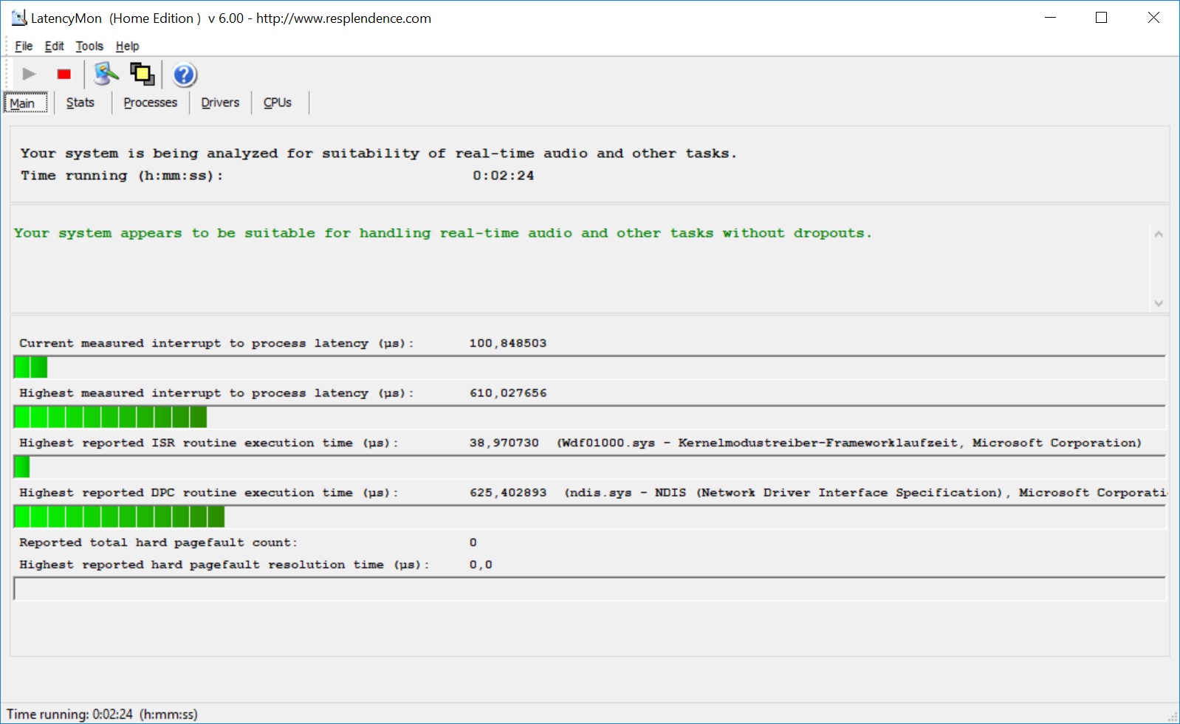Click the current interrupt latency progress bar

click(x=589, y=367)
